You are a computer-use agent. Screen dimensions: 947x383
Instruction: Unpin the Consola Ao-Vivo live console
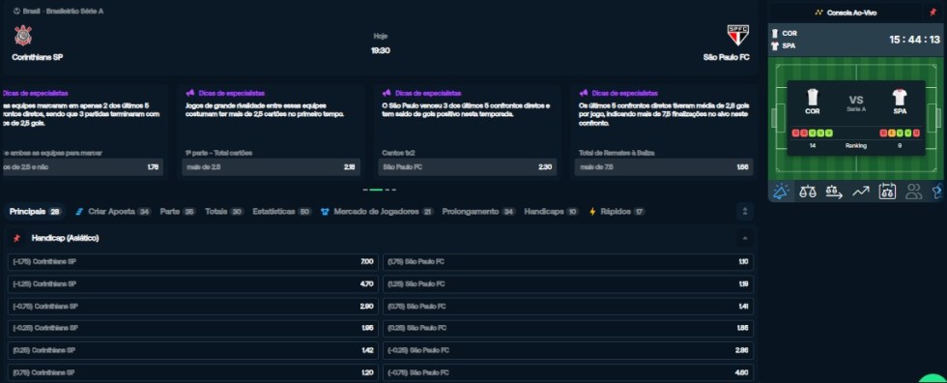click(x=933, y=12)
